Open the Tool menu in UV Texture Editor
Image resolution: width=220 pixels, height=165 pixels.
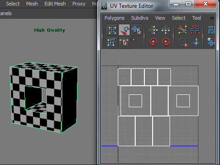tap(197, 18)
